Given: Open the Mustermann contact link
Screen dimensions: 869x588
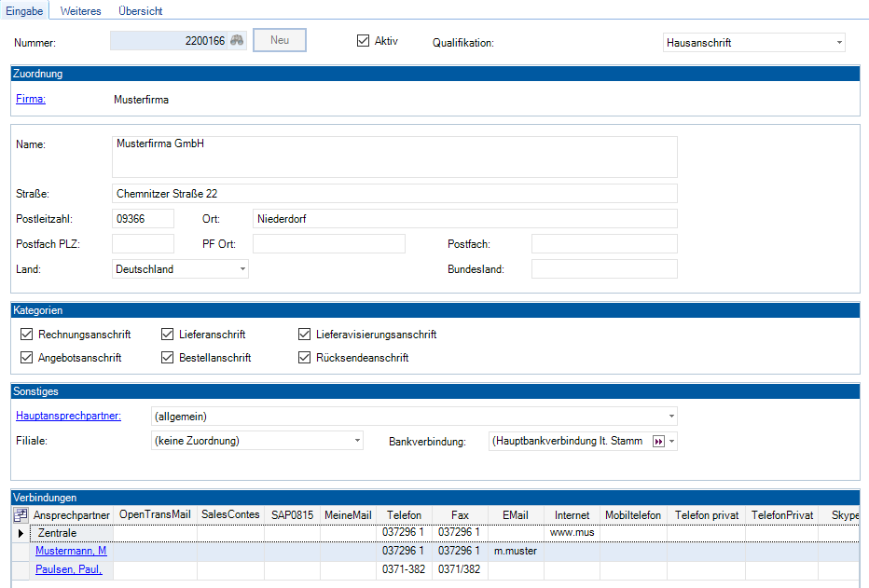Looking at the screenshot, I should pos(71,551).
